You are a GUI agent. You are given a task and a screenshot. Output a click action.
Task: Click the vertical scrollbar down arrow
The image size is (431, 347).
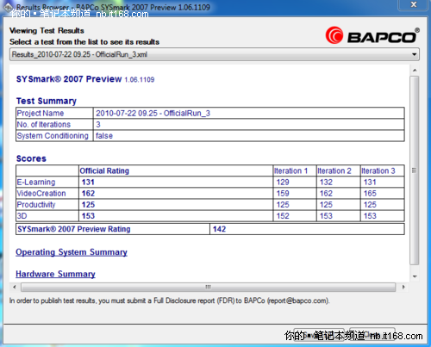(415, 276)
